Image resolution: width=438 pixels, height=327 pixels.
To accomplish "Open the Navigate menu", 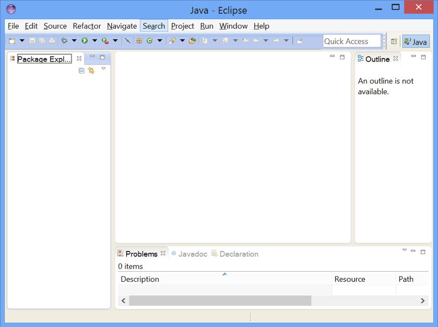I will [x=122, y=26].
